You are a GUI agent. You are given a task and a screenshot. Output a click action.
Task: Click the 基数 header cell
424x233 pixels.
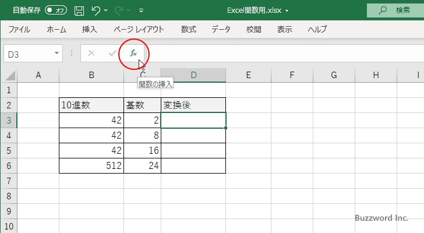(x=142, y=105)
